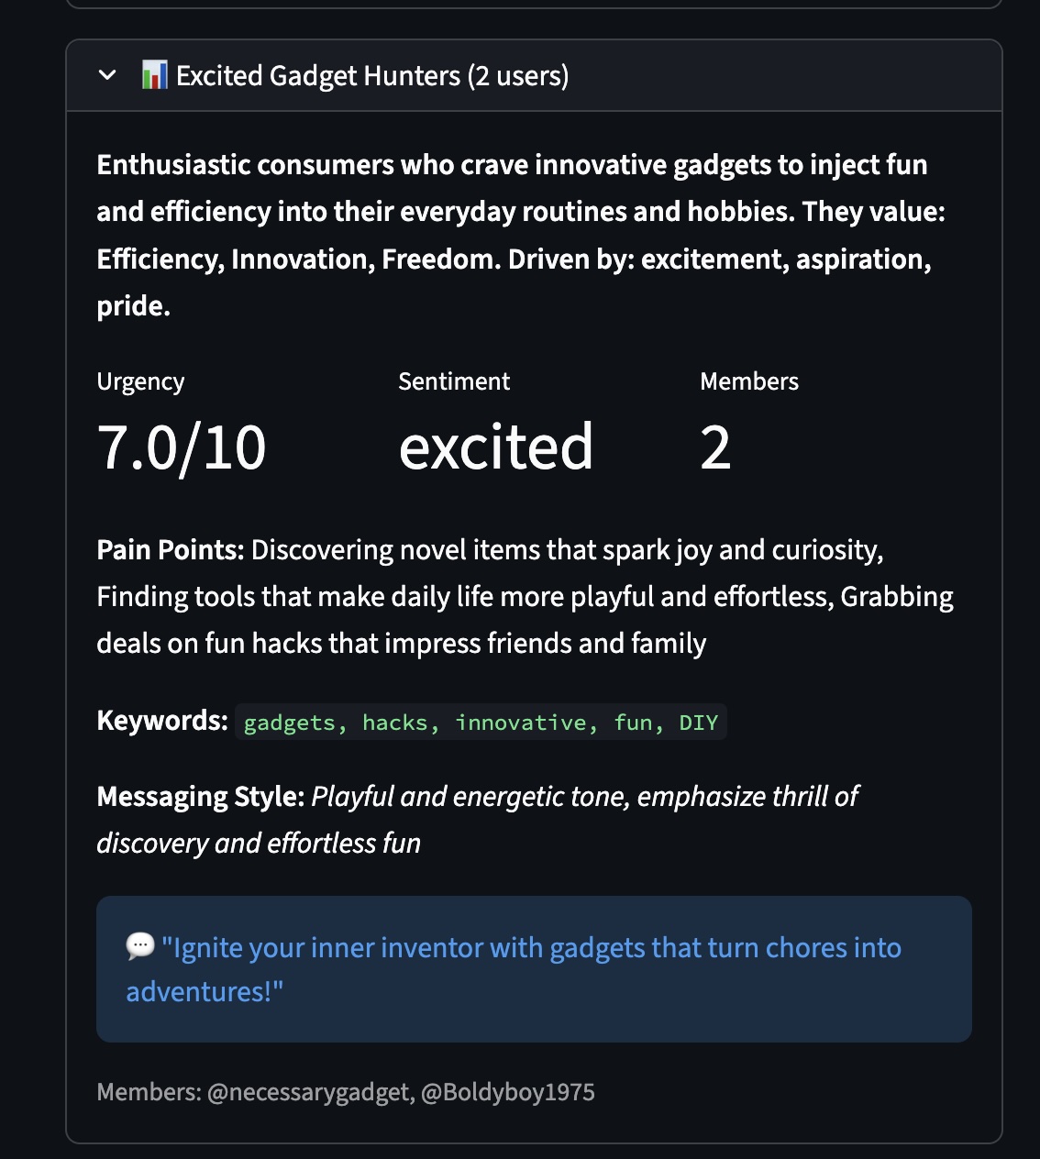1040x1159 pixels.
Task: Click the Pain Points bold label
Action: (x=171, y=550)
